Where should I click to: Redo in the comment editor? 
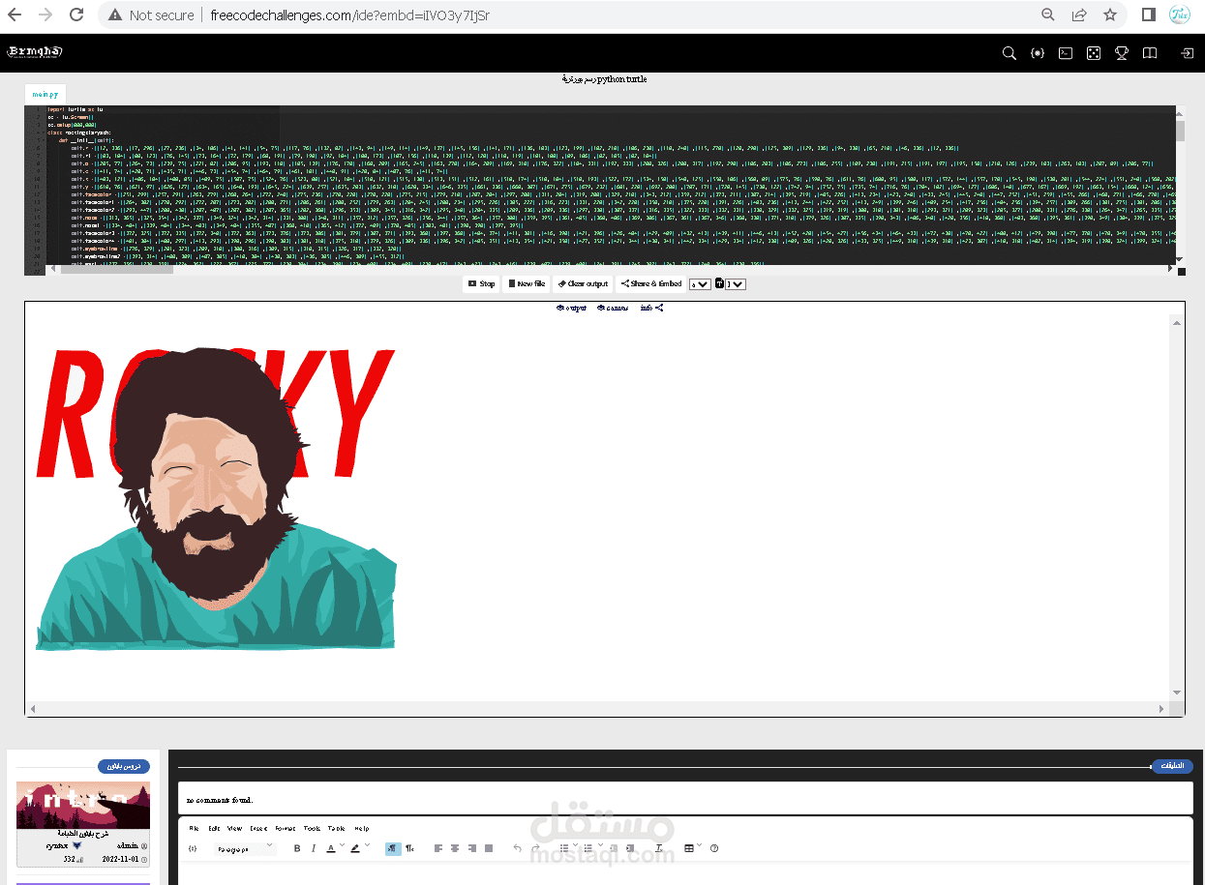tap(535, 848)
